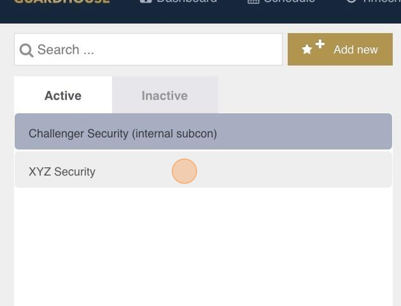Click the Dashboard icon in top bar
The width and height of the screenshot is (401, 306).
tap(146, 1)
